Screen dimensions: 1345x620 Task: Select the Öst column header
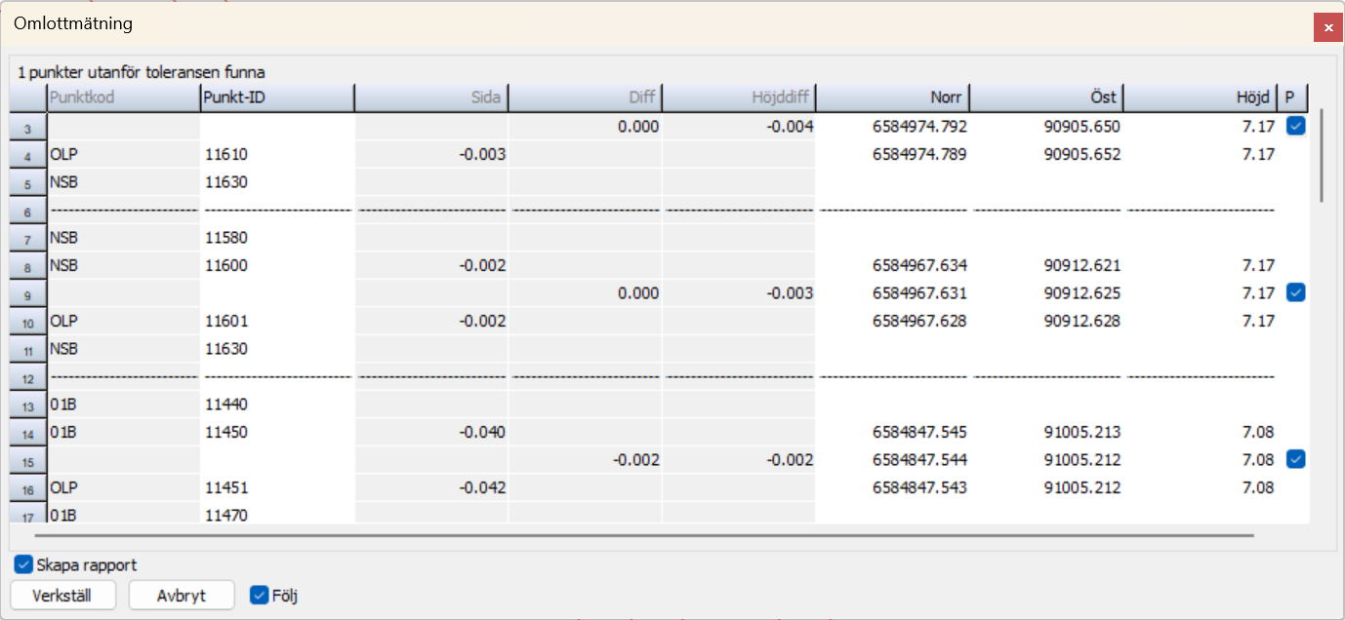point(1046,97)
